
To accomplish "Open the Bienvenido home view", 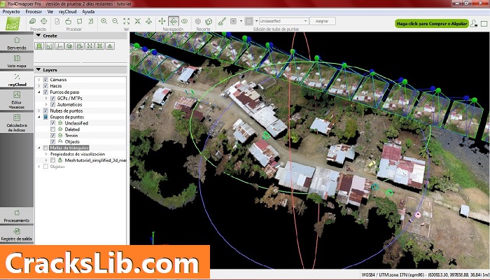I will tap(17, 43).
